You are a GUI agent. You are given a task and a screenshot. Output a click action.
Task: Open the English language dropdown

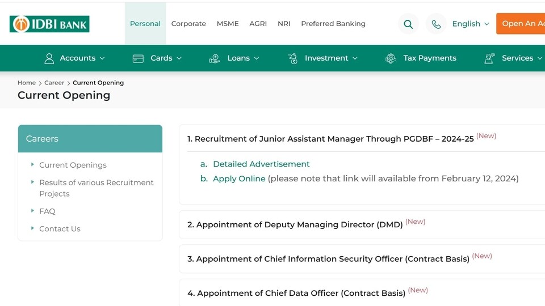(x=471, y=24)
